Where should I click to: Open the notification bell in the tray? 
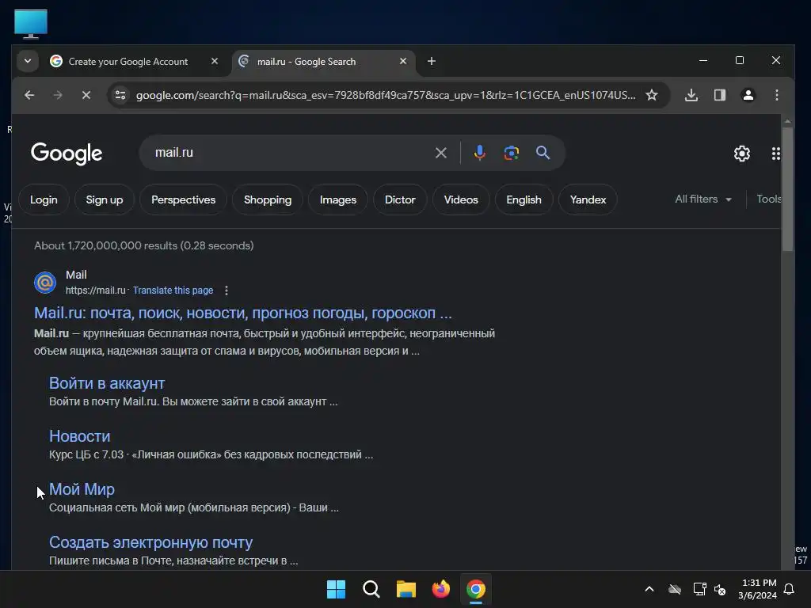pyautogui.click(x=789, y=589)
